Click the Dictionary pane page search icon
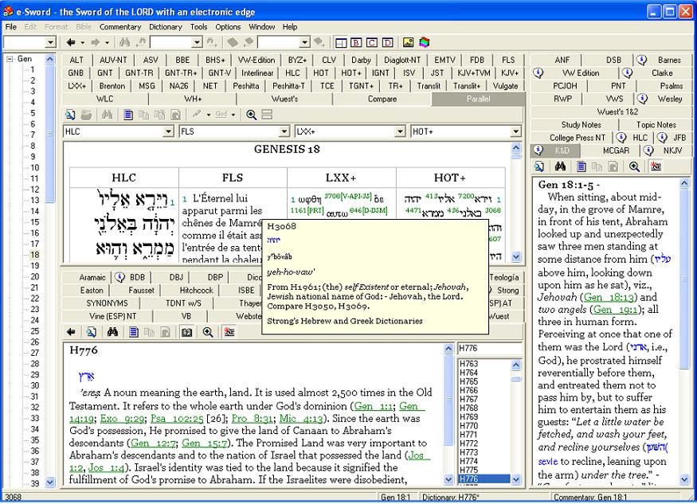This screenshot has height=504, width=697. click(x=92, y=331)
